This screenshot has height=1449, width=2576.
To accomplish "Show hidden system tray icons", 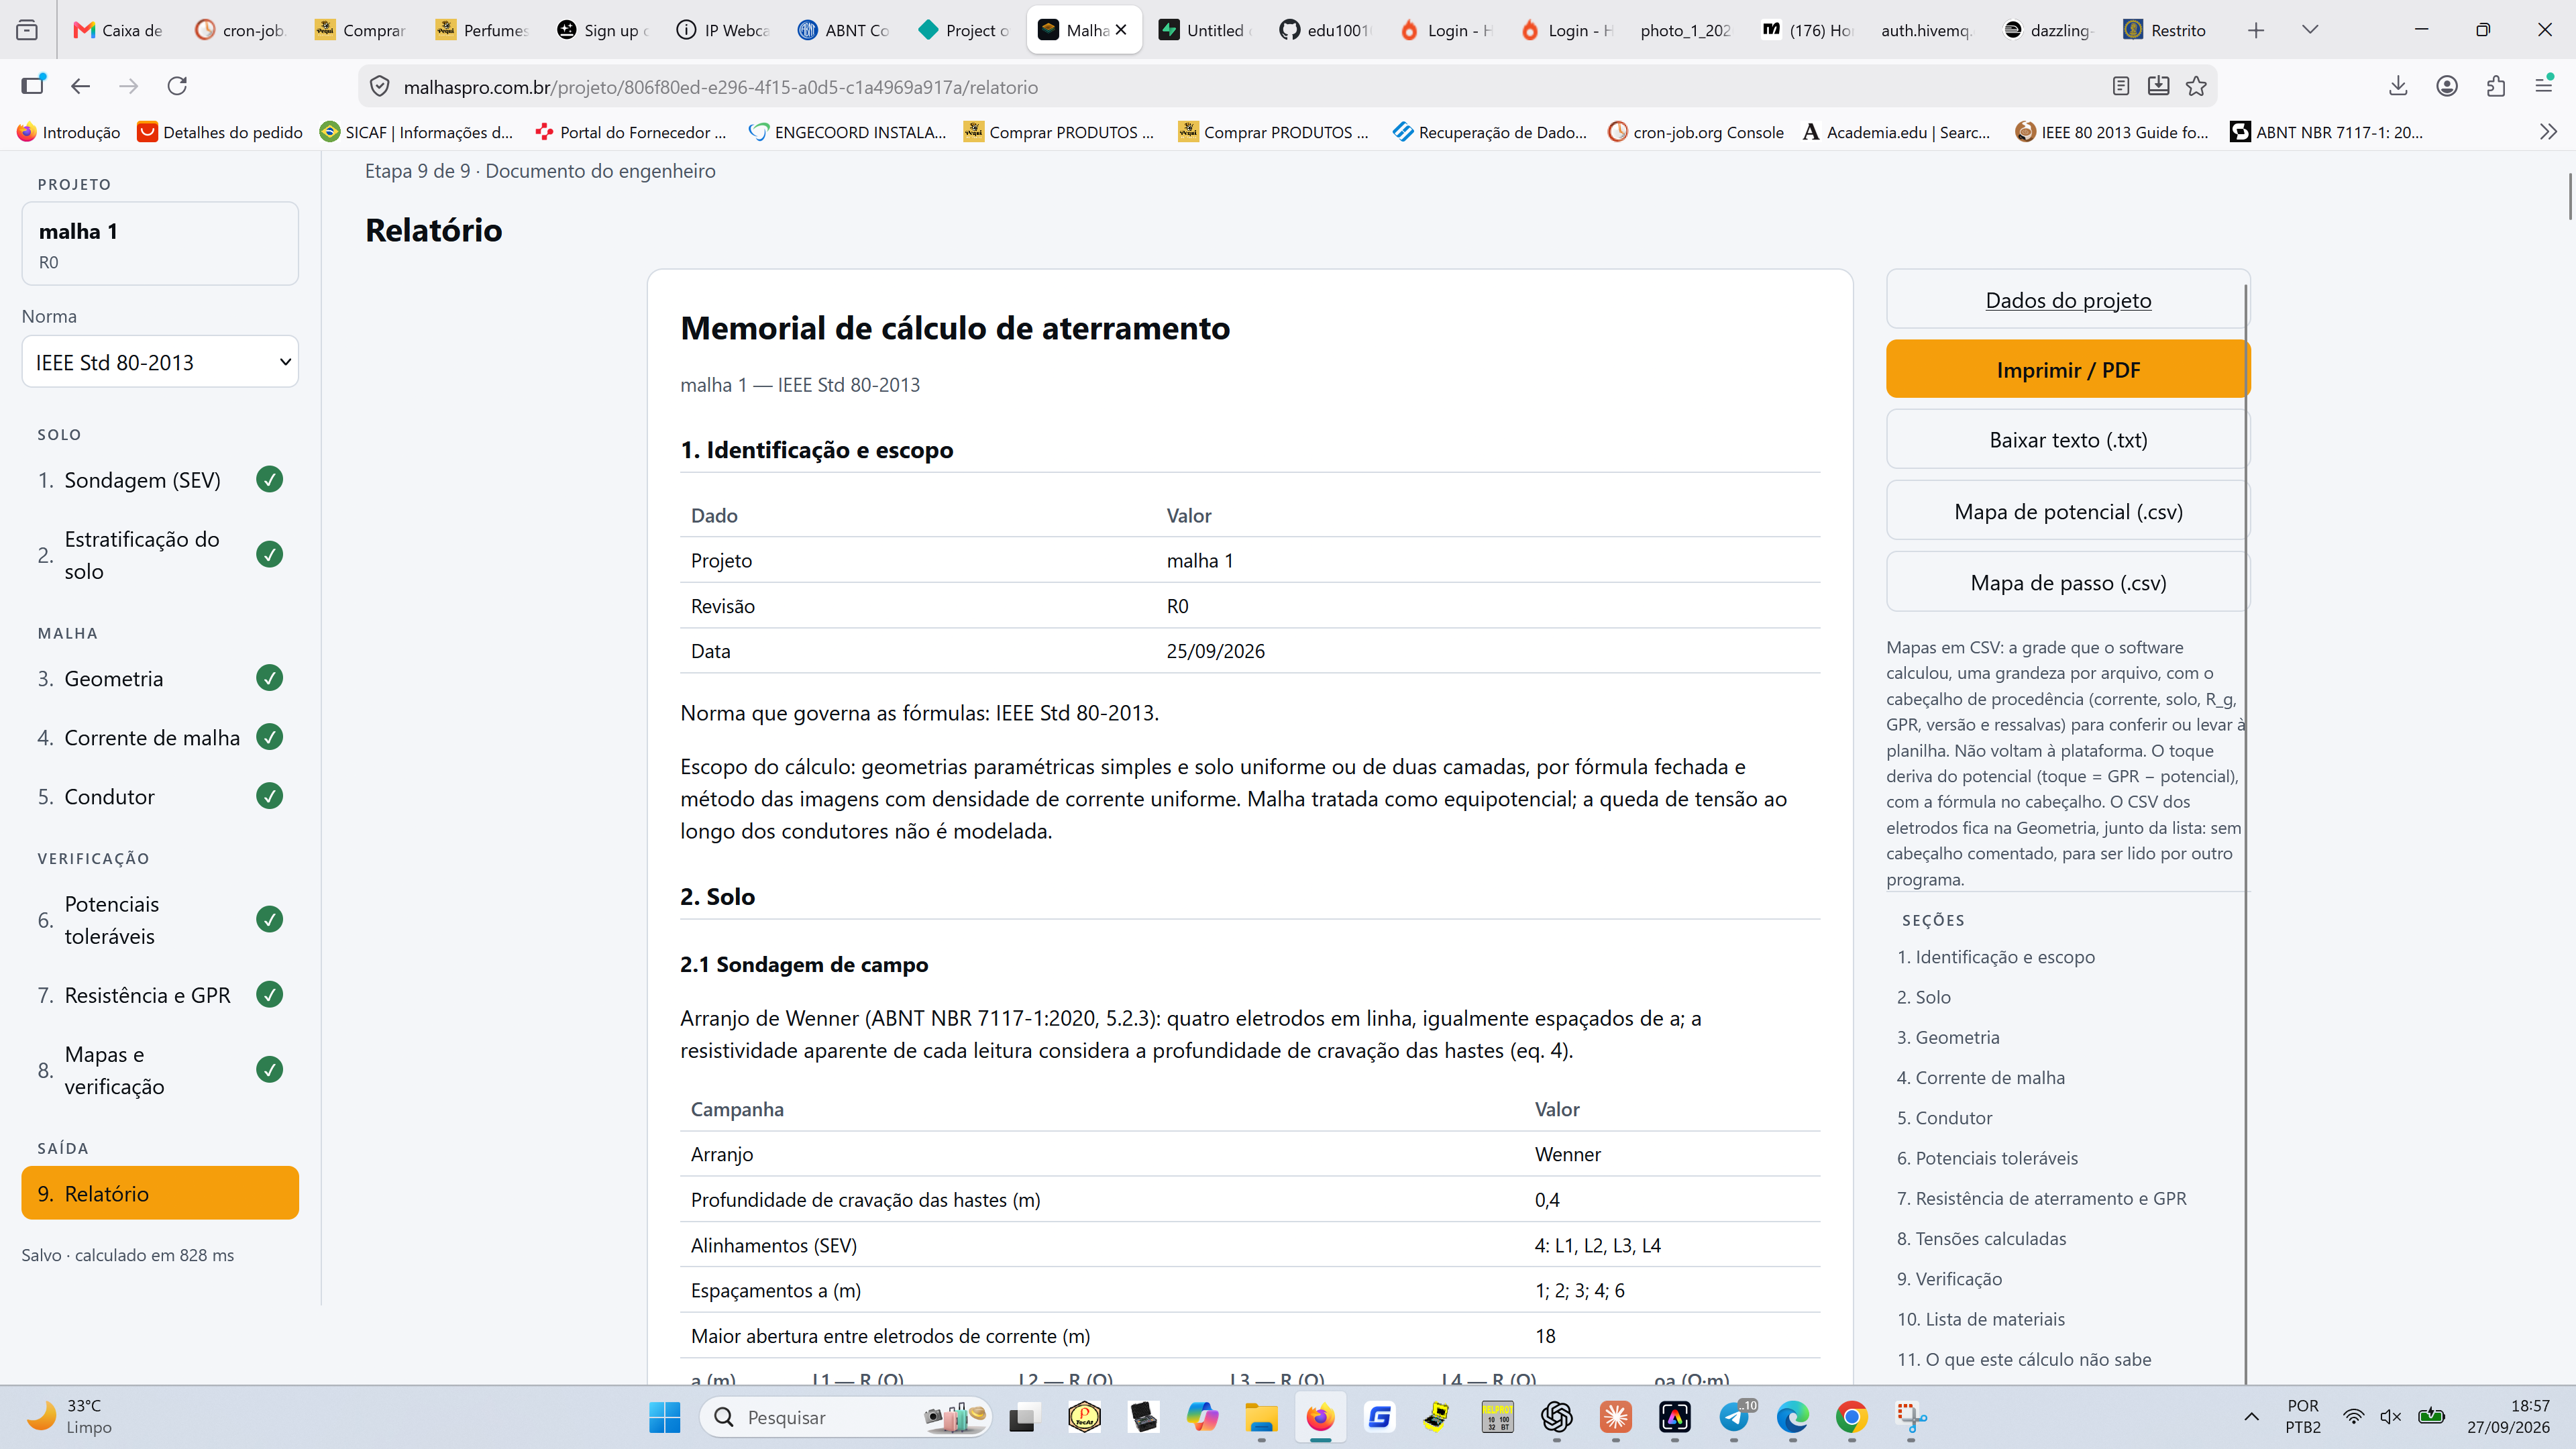I will 2251,1417.
